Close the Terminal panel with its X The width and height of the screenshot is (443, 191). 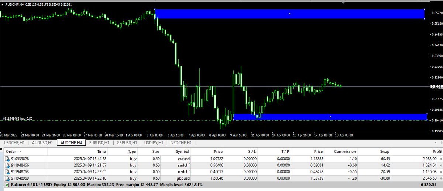(2, 149)
